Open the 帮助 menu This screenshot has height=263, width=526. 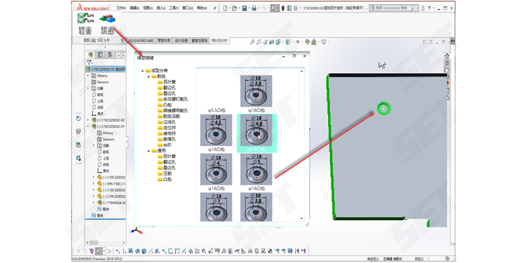pos(202,8)
